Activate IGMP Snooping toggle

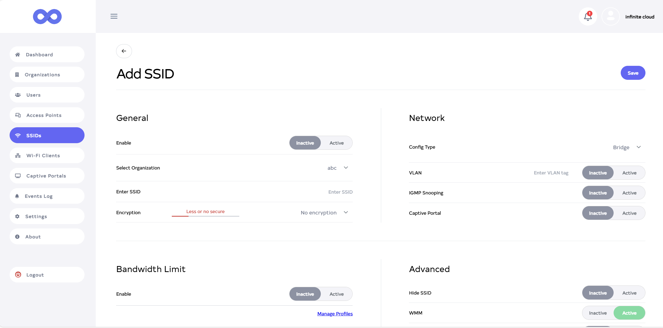point(629,193)
